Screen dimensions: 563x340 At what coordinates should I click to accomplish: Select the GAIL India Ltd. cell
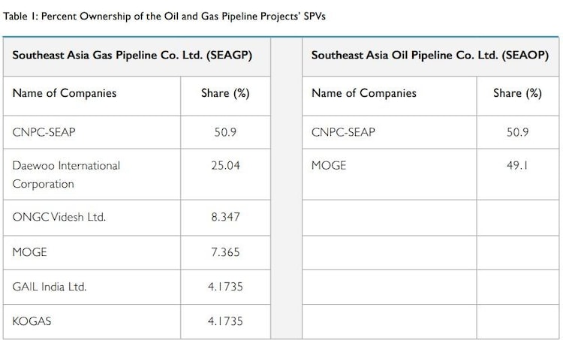(x=50, y=286)
